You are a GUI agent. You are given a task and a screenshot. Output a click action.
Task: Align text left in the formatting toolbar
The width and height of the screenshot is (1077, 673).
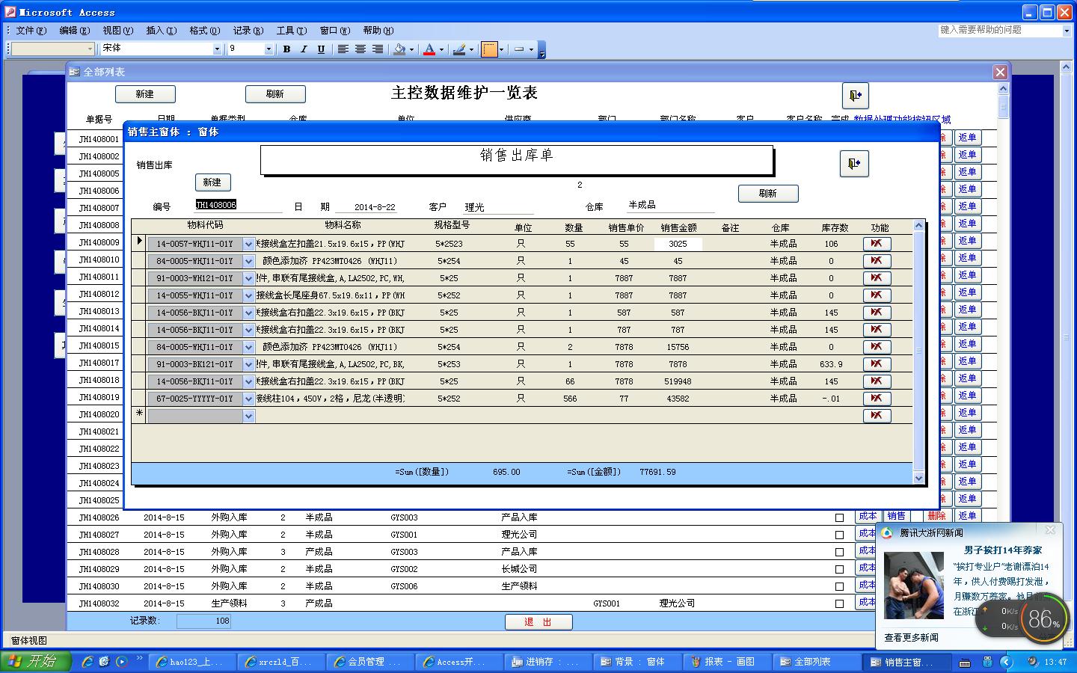pyautogui.click(x=343, y=49)
